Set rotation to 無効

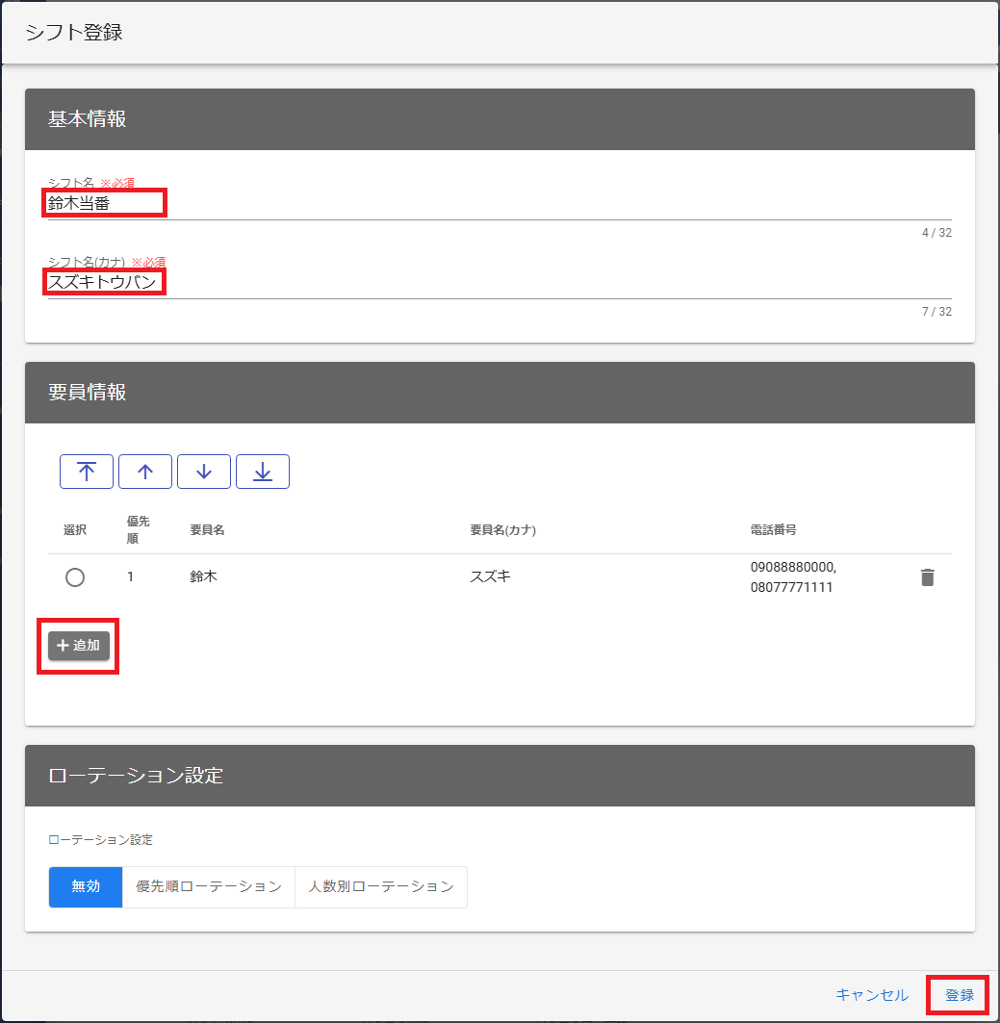(86, 887)
